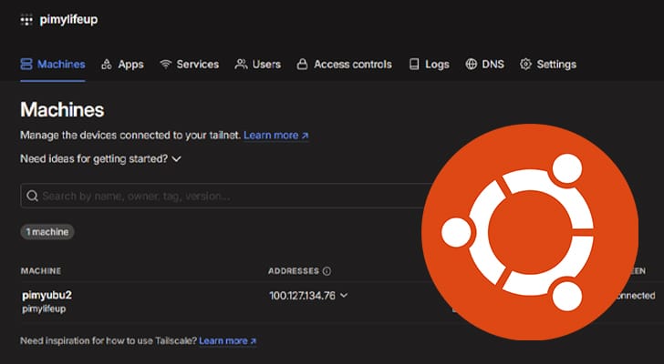Click the Machines tab icon
This screenshot has width=664, height=364.
click(x=26, y=65)
